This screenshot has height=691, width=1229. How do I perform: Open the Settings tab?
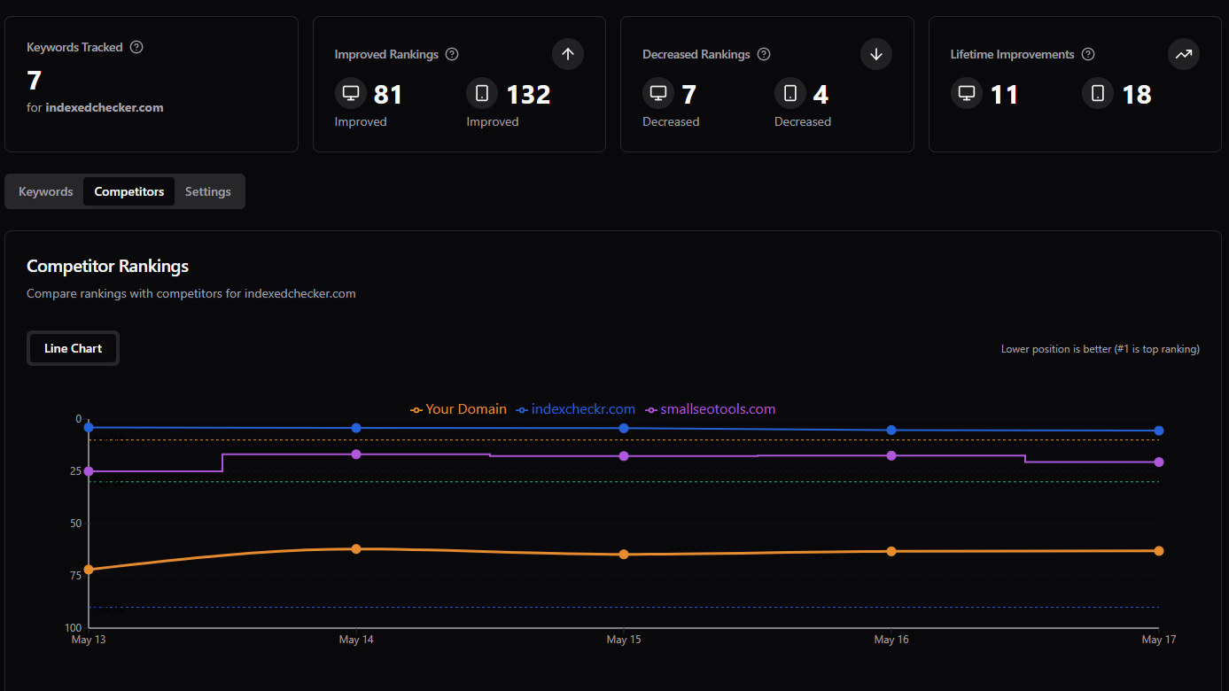[208, 191]
